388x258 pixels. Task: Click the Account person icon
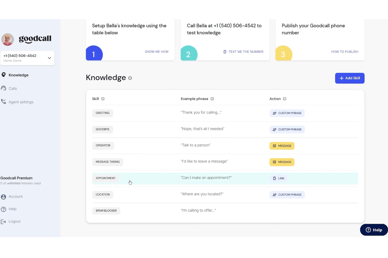(x=3, y=197)
